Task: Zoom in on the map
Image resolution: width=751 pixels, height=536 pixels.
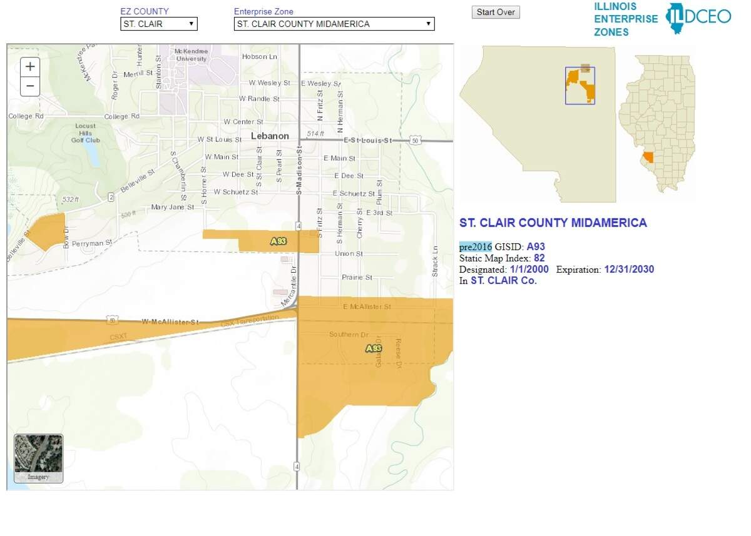Action: click(x=30, y=66)
